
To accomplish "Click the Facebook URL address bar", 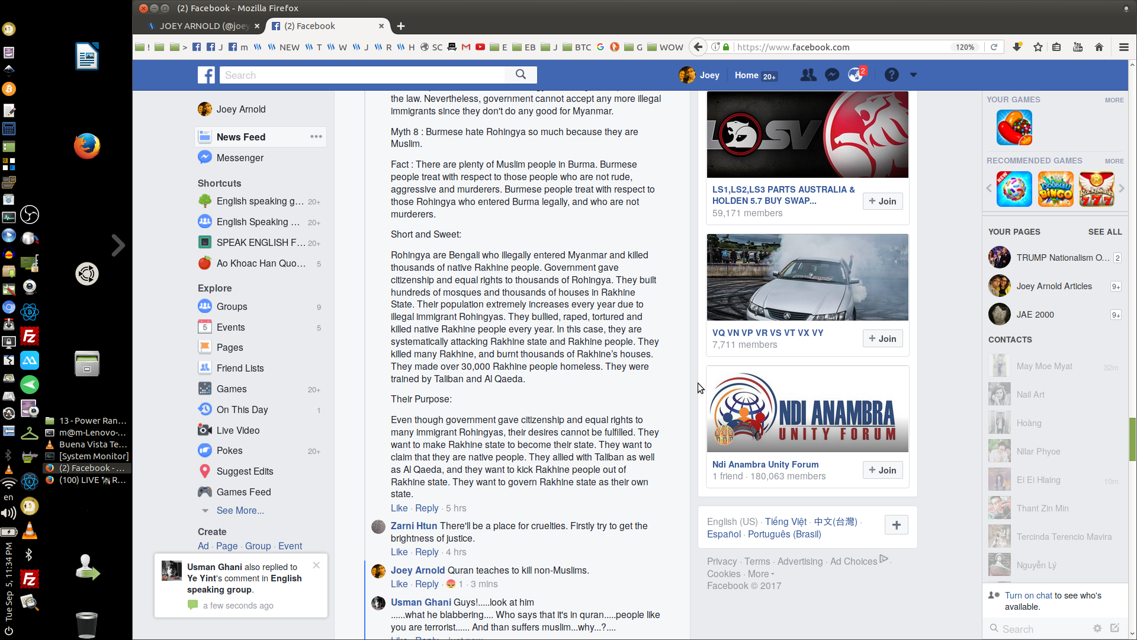I will (841, 47).
